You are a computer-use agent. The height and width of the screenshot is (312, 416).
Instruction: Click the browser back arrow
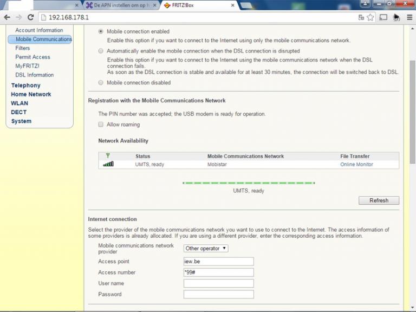(x=7, y=17)
